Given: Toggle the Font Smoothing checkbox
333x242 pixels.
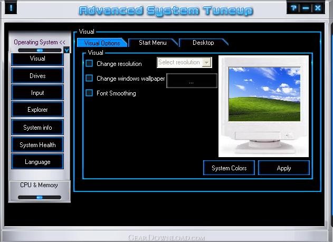Looking at the screenshot, I should tap(89, 93).
